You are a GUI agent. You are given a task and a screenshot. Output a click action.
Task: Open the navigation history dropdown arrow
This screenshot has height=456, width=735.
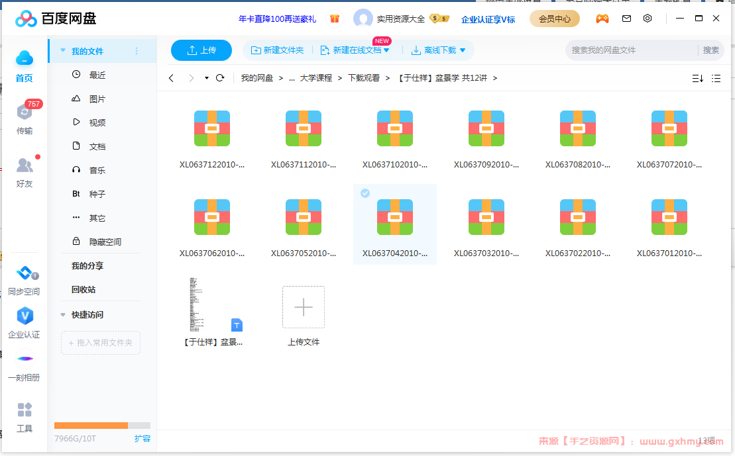pyautogui.click(x=205, y=77)
